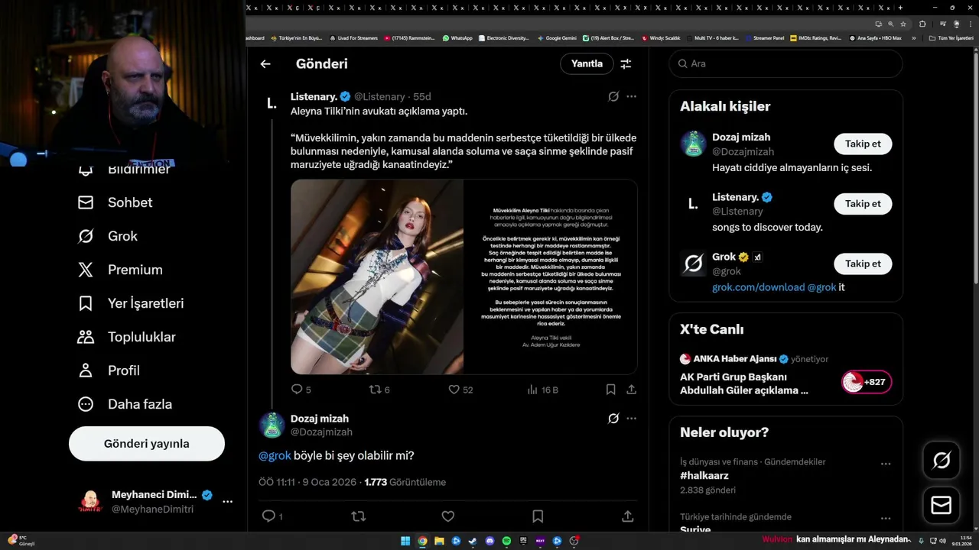Open Windows Start menu
Screen dimensions: 979x550
(405, 541)
